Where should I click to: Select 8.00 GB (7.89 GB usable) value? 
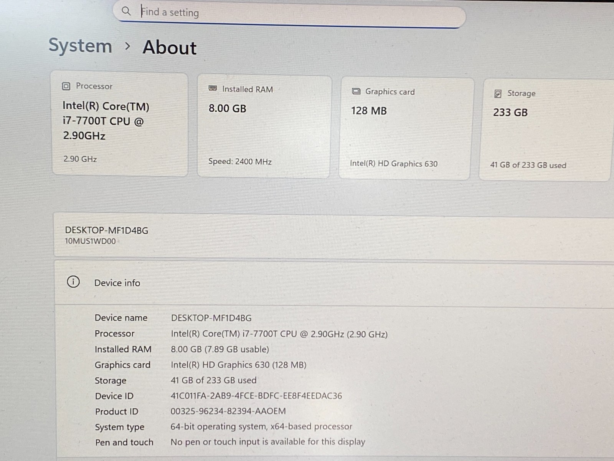pyautogui.click(x=220, y=349)
